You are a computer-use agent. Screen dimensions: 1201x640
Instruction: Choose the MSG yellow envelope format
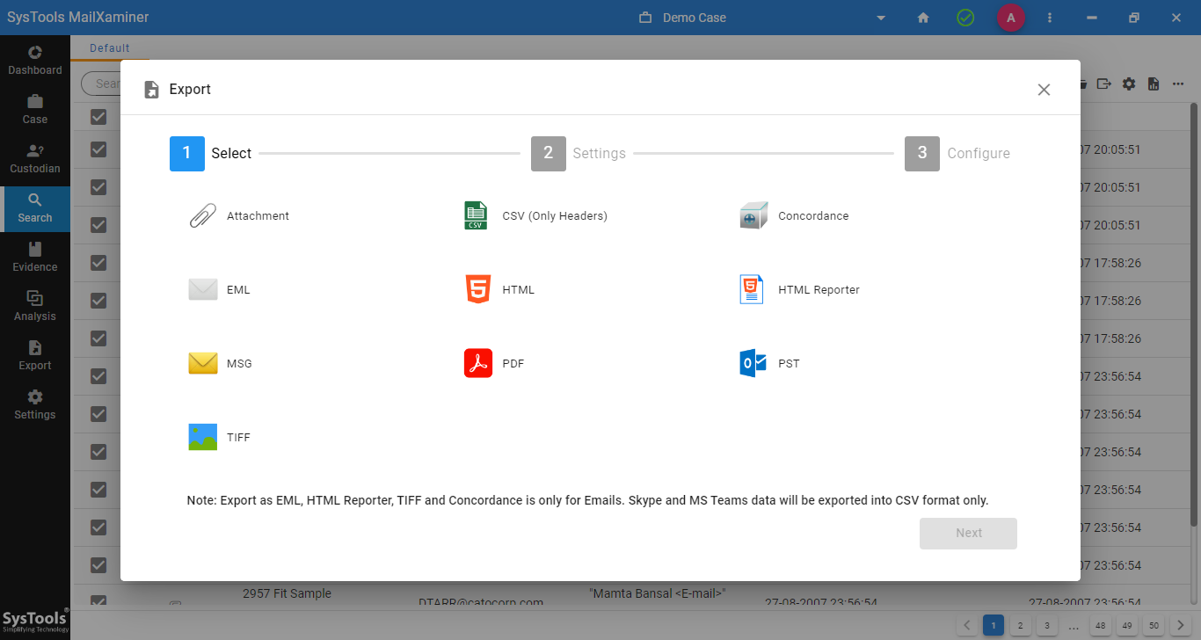pyautogui.click(x=221, y=363)
